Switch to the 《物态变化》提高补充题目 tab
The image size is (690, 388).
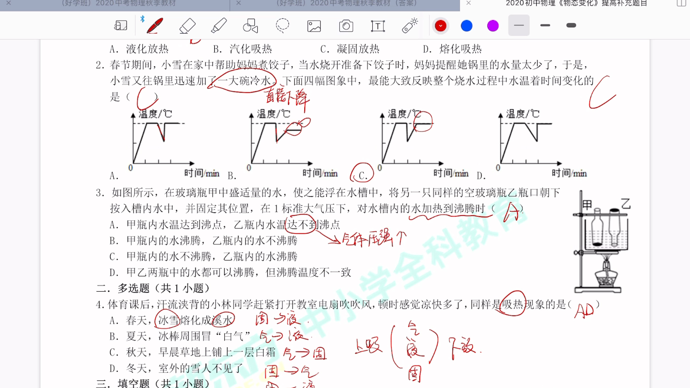click(576, 3)
